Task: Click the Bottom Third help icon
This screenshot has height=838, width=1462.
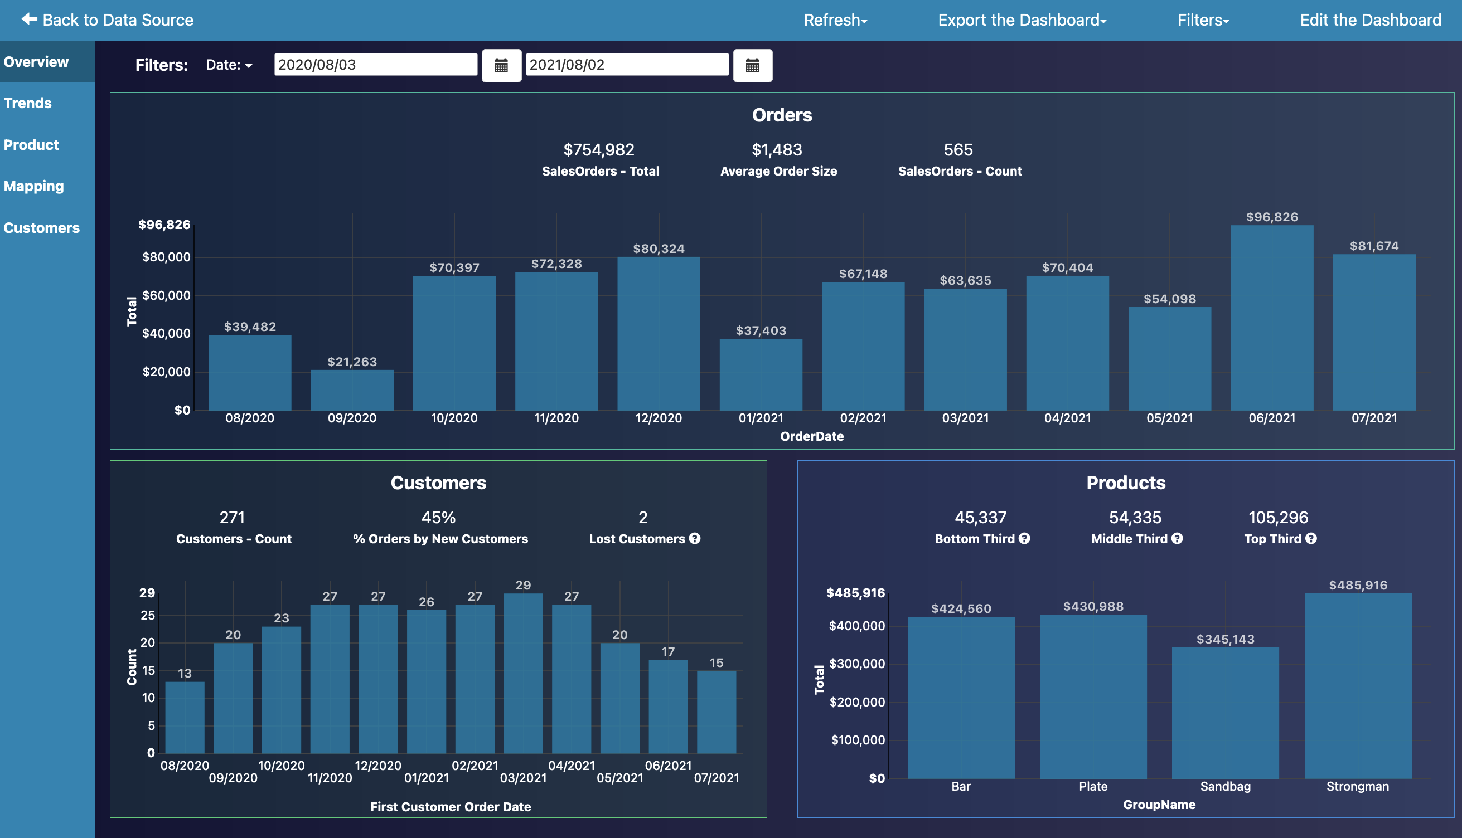Action: click(1024, 538)
